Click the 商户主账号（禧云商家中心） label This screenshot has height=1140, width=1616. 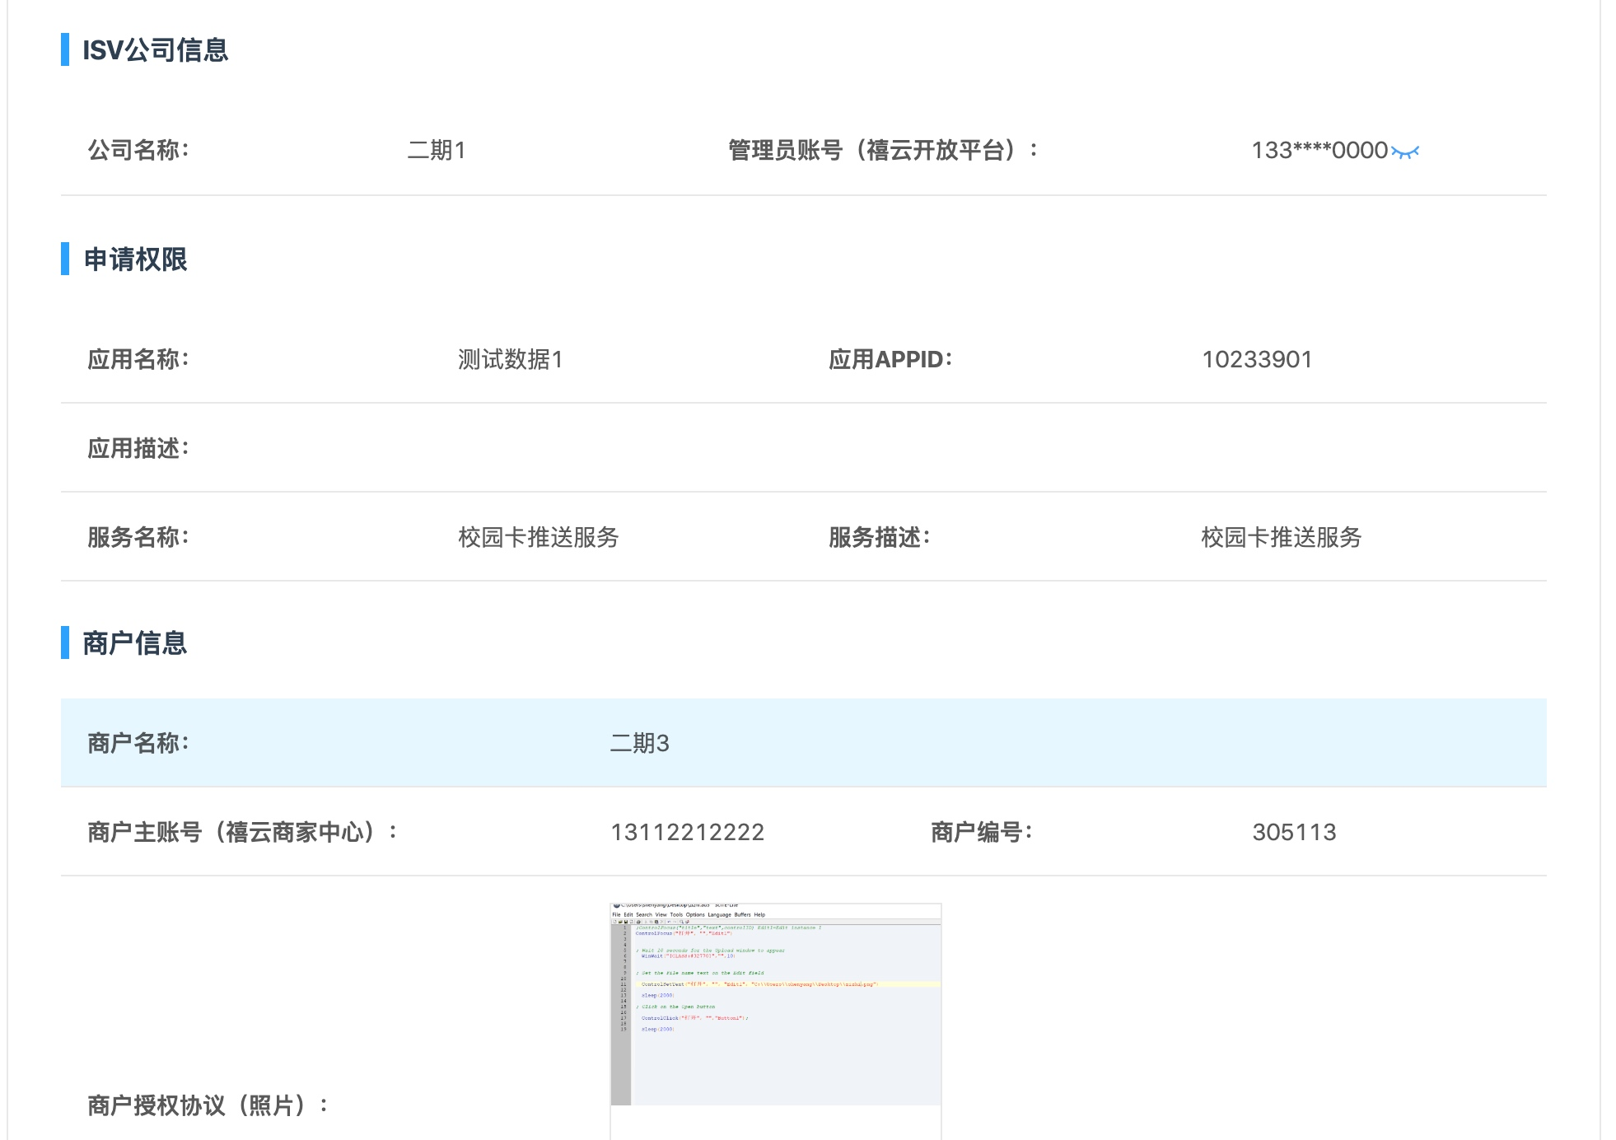(242, 833)
